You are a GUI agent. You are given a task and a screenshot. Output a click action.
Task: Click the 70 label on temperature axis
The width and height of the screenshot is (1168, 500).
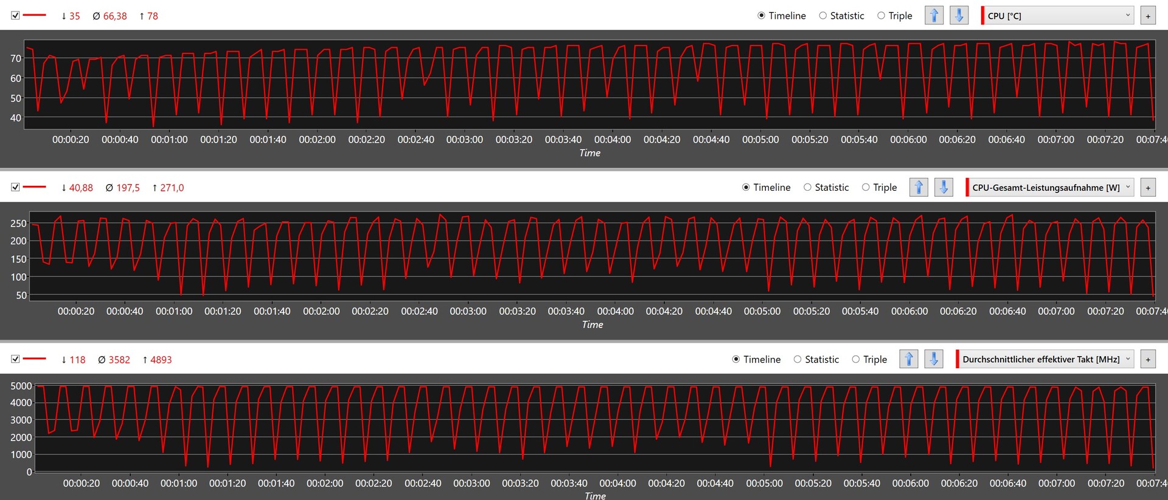tap(16, 58)
